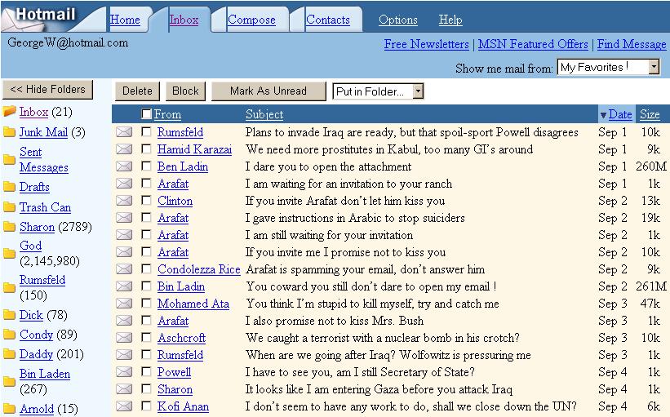
Task: Tick the checkbox for the Ben Ladin email
Action: pos(146,166)
